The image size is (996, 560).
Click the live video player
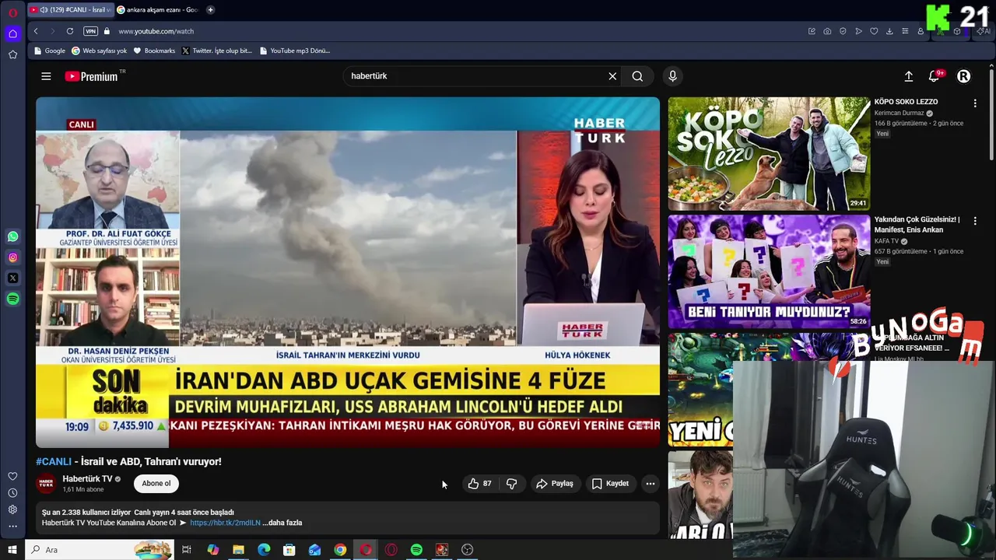pos(348,272)
